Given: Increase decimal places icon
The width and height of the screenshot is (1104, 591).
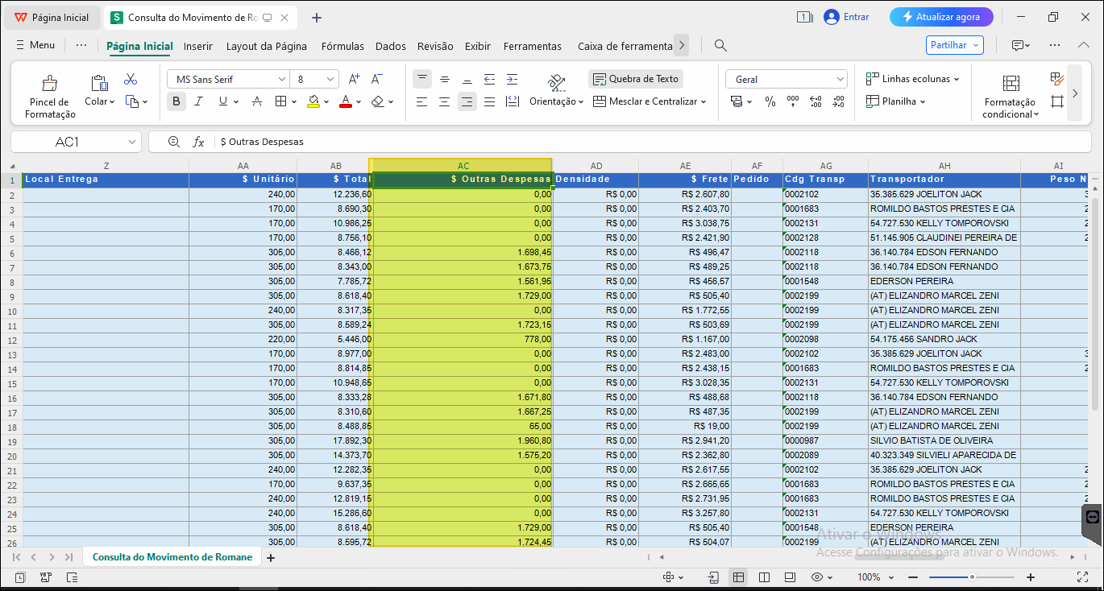Looking at the screenshot, I should [816, 101].
